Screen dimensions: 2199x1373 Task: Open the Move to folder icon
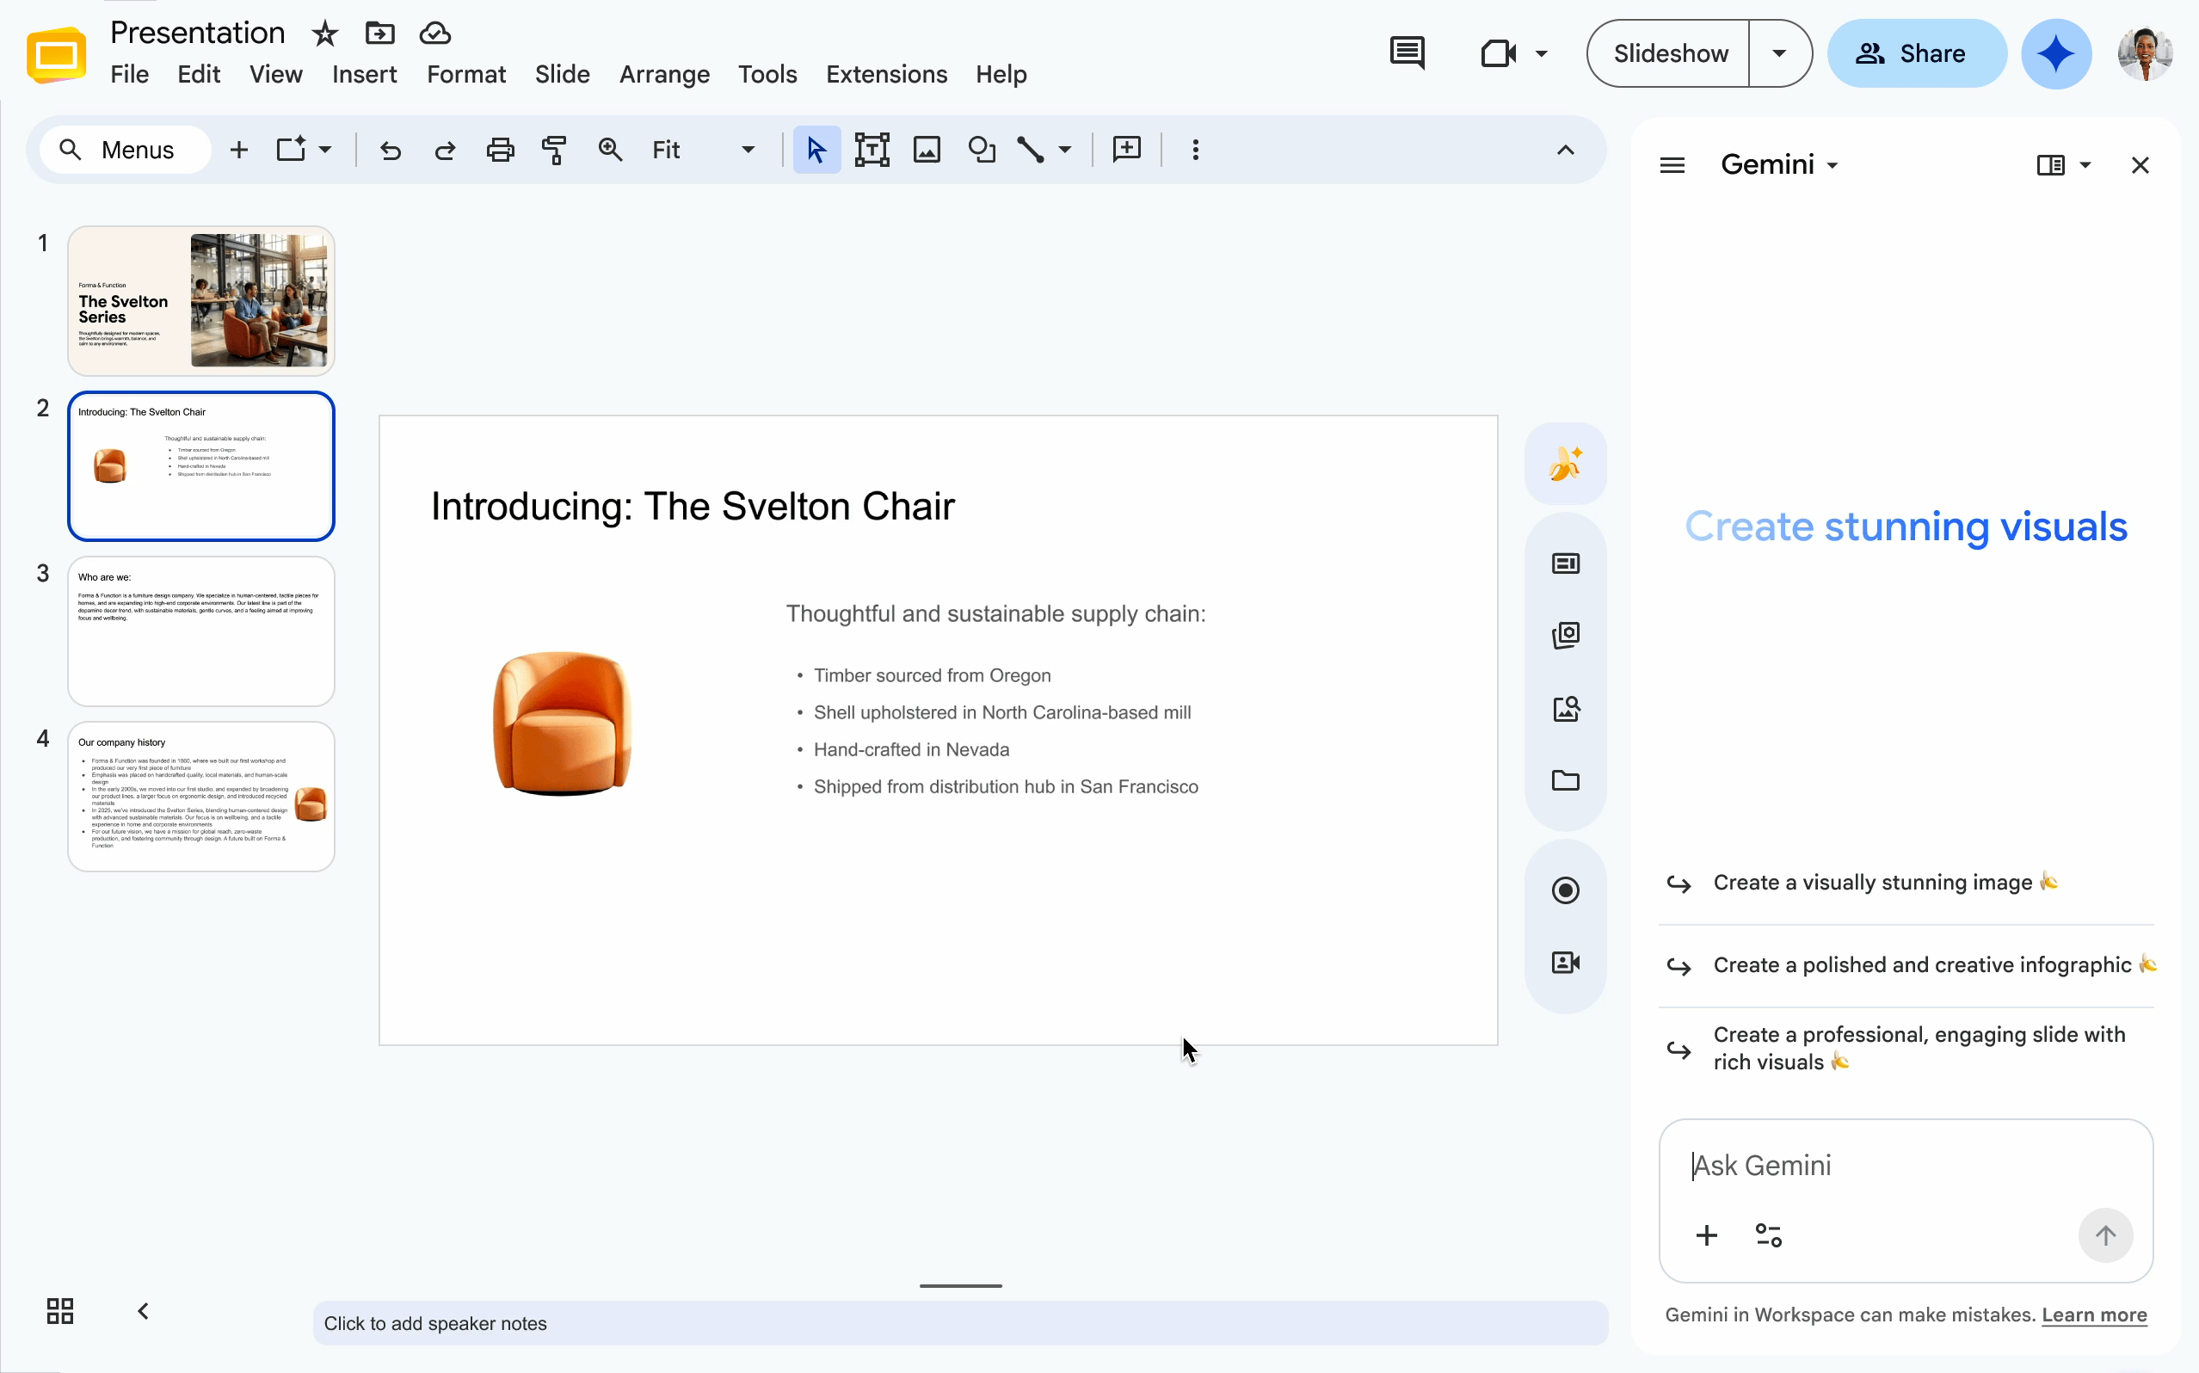pyautogui.click(x=379, y=34)
